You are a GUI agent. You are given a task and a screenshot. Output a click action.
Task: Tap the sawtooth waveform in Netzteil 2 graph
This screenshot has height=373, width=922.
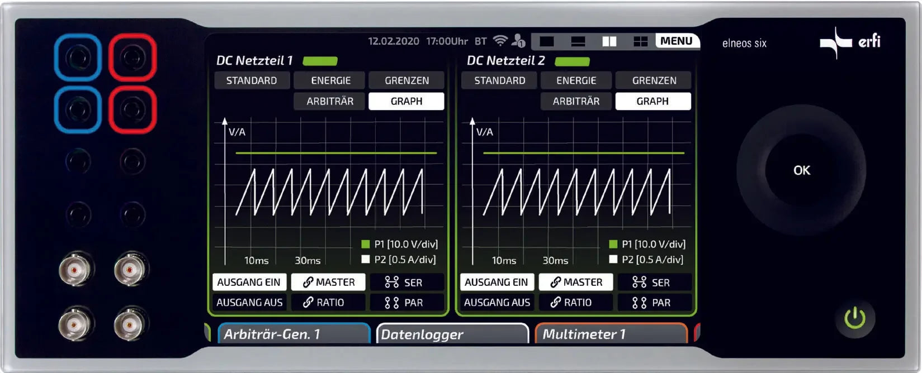578,191
